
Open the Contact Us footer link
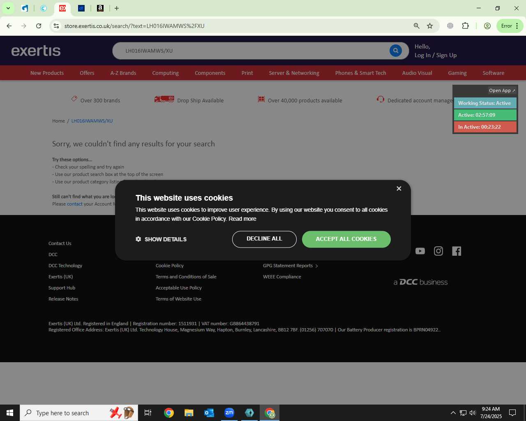pyautogui.click(x=60, y=243)
